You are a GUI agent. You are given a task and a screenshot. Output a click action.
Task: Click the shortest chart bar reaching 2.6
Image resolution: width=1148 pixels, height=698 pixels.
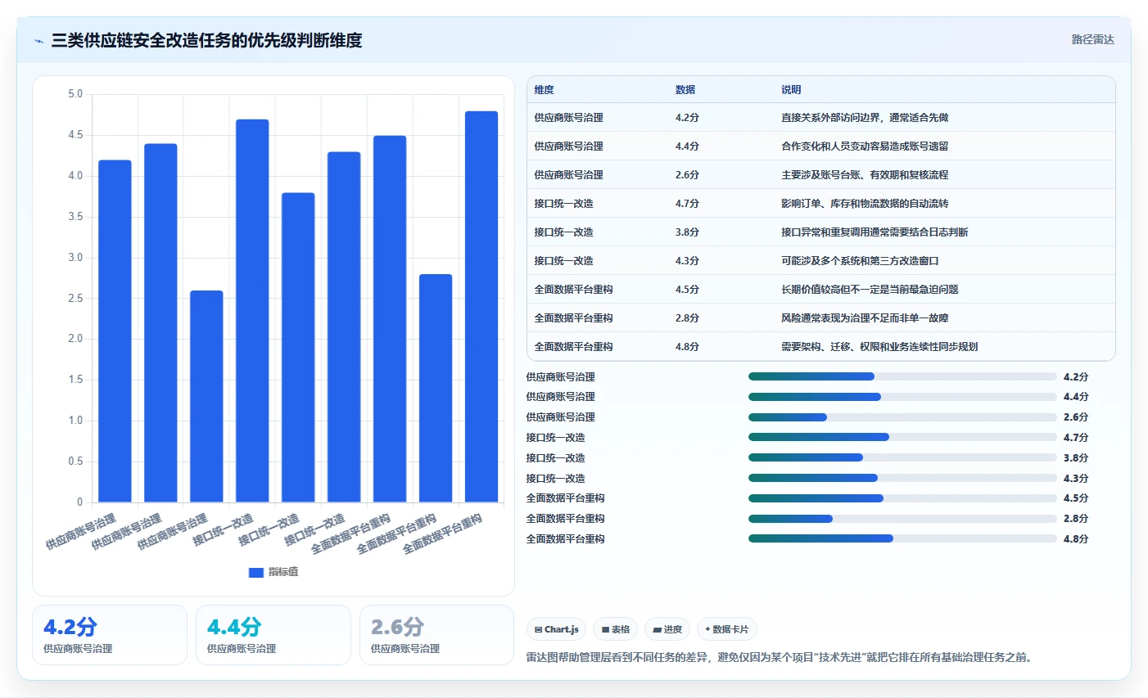pyautogui.click(x=206, y=396)
